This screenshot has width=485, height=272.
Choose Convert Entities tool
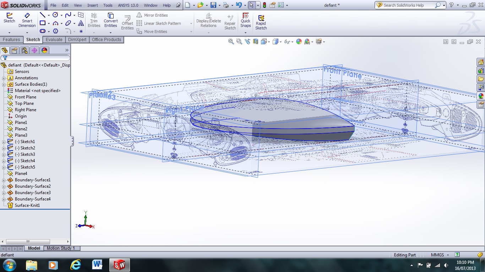(x=111, y=20)
